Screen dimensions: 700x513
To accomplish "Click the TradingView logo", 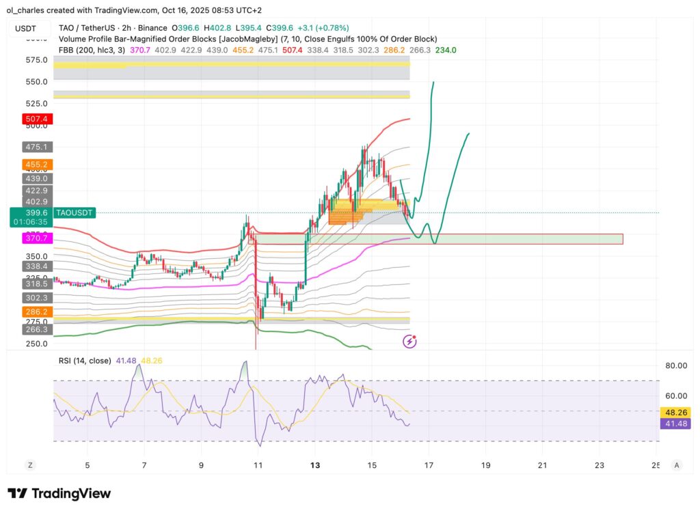I will click(59, 493).
